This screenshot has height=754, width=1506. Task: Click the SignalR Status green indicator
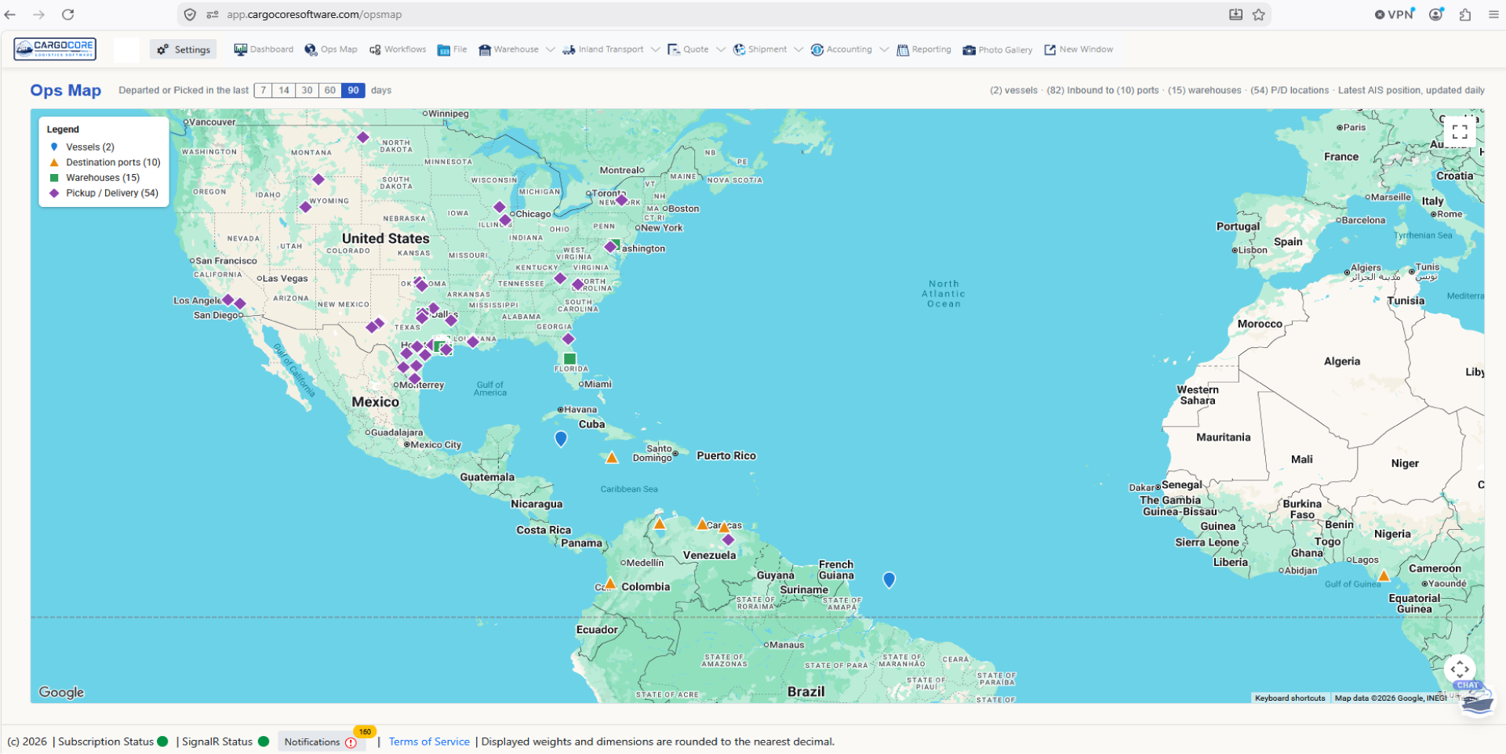(x=264, y=741)
